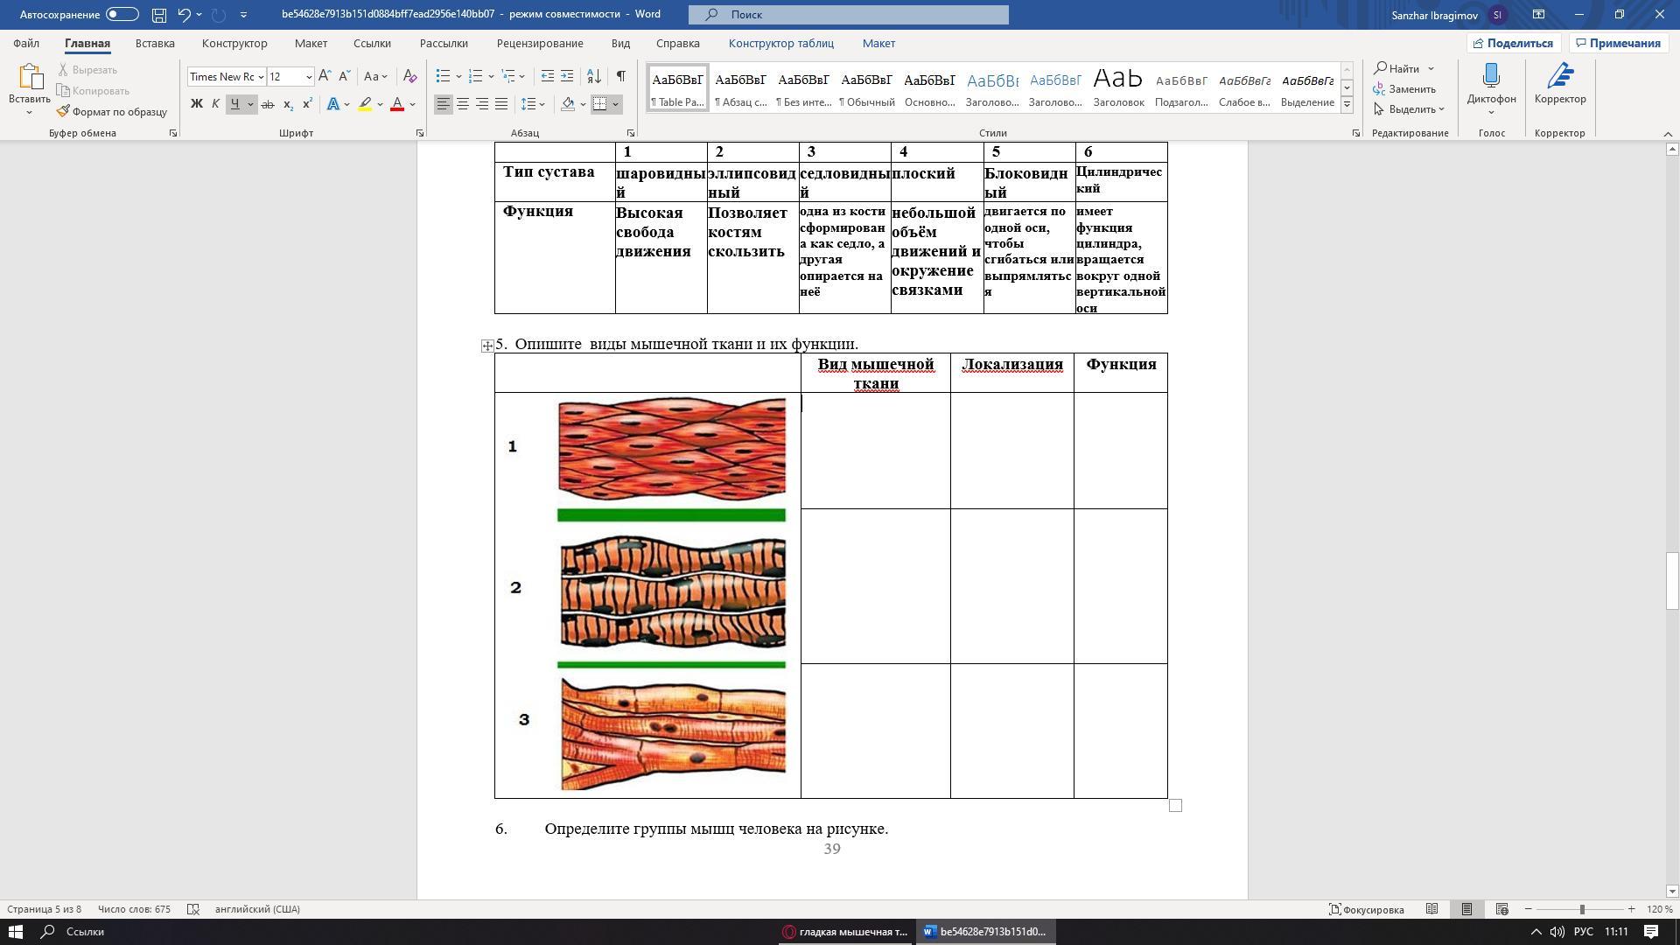Open the font color picker dropdown
Viewport: 1680px width, 945px height.
(x=413, y=104)
